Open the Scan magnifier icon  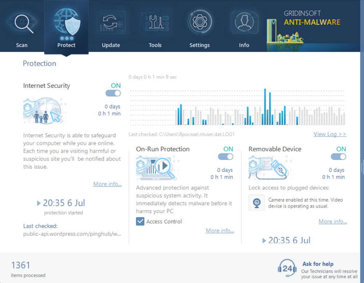coord(22,23)
